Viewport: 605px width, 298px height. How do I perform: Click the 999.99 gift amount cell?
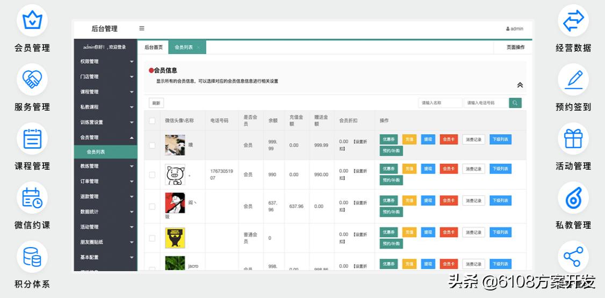point(321,146)
